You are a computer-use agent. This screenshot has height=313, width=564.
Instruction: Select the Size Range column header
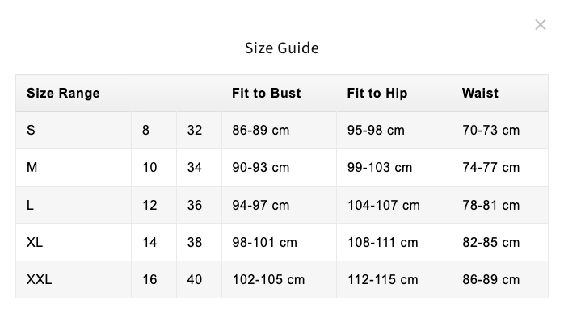(x=63, y=93)
